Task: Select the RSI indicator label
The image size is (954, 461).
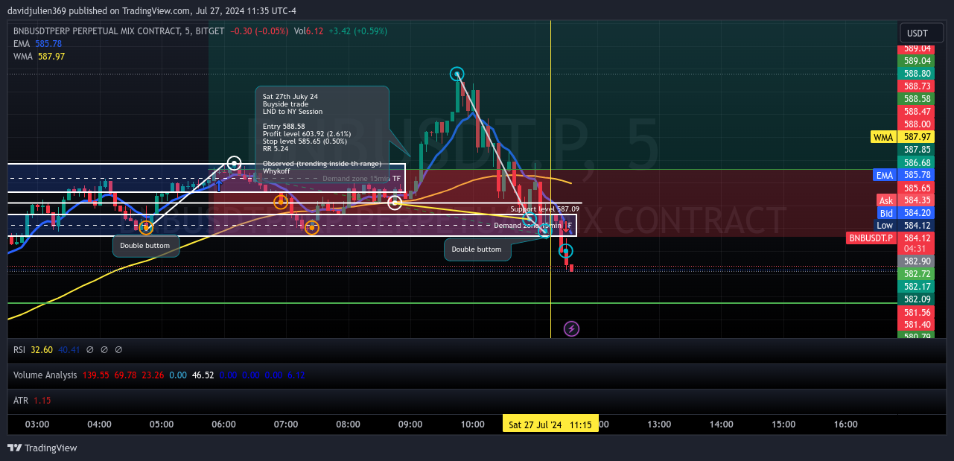Action: [x=19, y=349]
